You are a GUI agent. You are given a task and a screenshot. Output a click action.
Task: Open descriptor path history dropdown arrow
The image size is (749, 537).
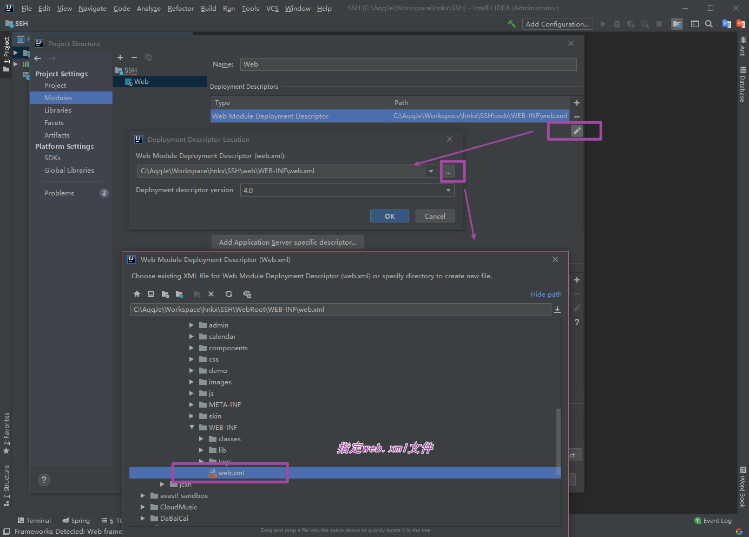click(x=431, y=171)
